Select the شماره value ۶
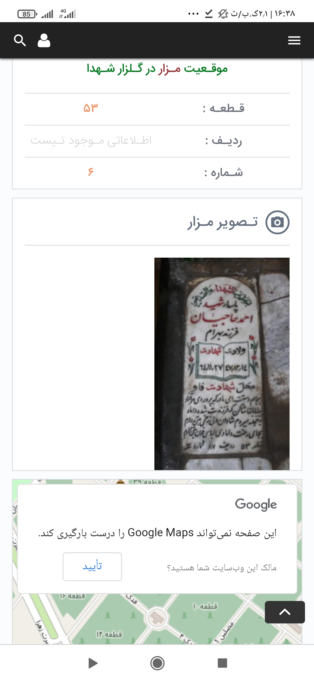Image resolution: width=314 pixels, height=682 pixels. click(x=91, y=172)
